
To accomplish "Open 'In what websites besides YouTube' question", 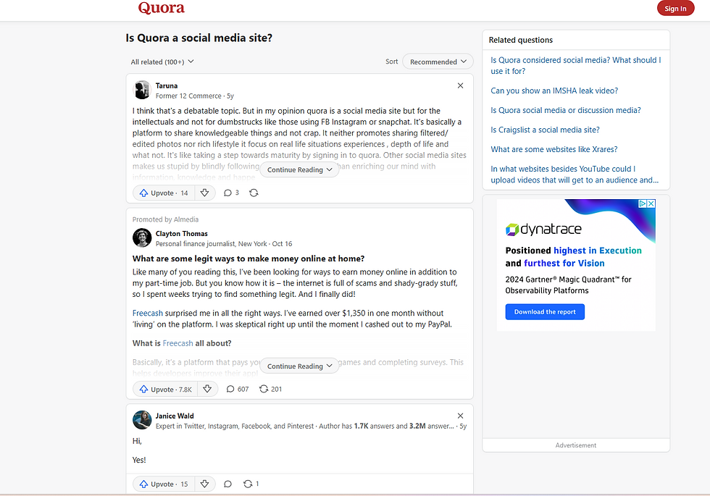I will click(574, 175).
